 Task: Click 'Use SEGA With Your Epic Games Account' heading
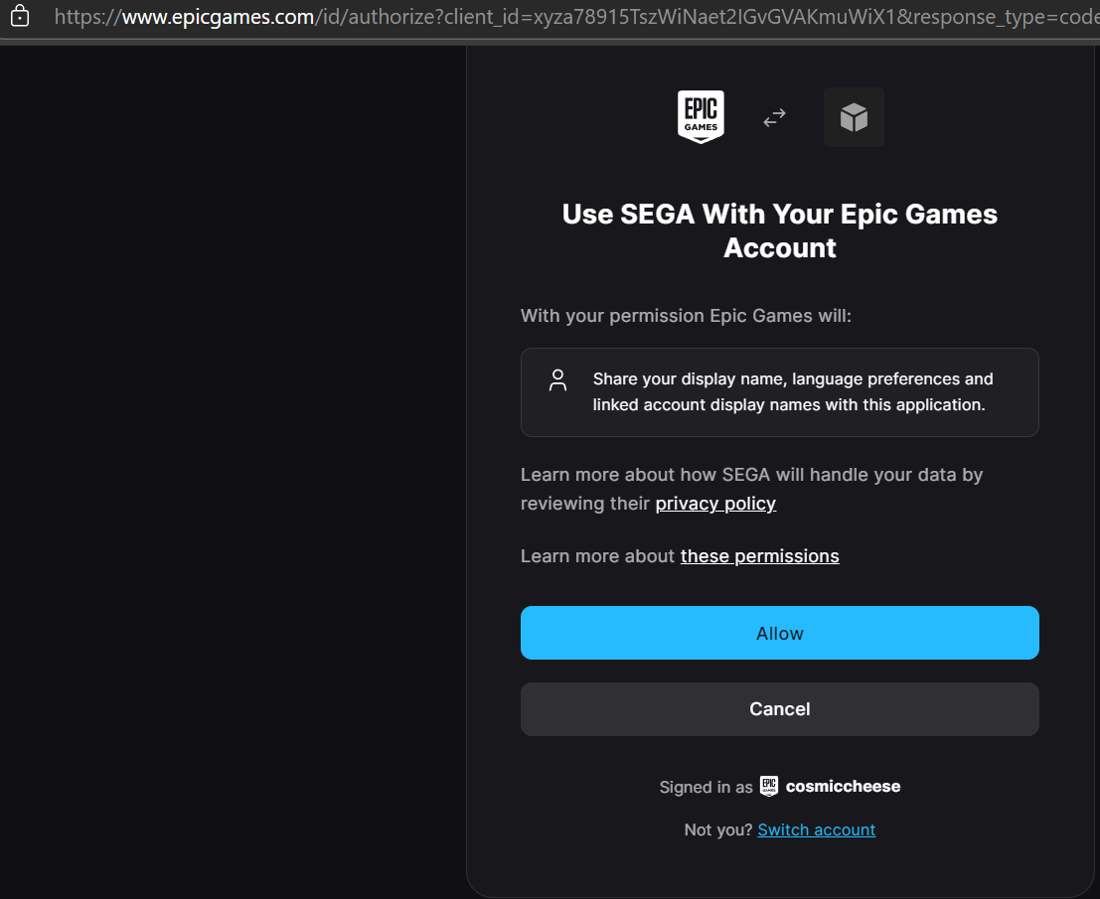pyautogui.click(x=779, y=230)
